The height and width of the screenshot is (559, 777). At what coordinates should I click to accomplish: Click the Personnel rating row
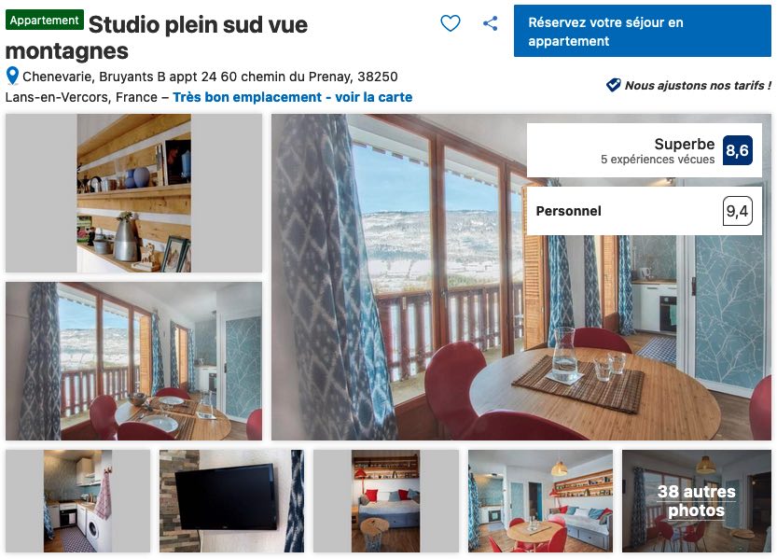coord(645,211)
